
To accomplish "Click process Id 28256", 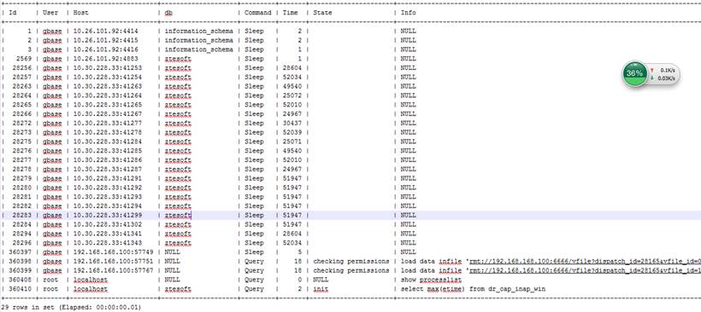I will [21, 67].
